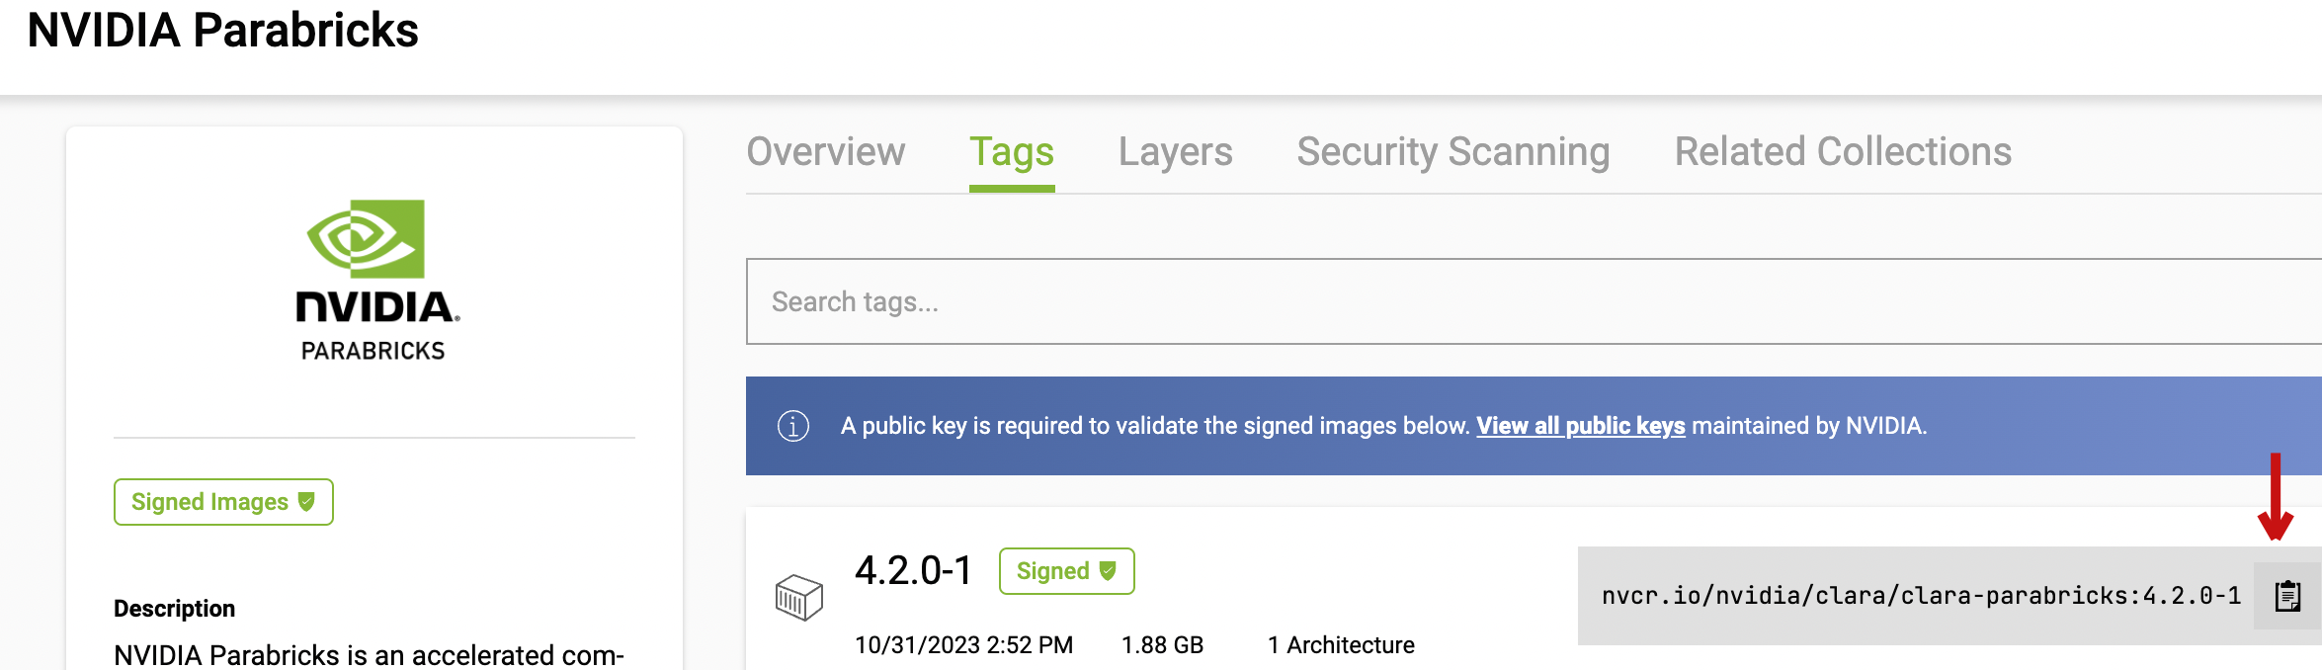Click the NVIDIA Parabricks page heading
The height and width of the screenshot is (670, 2322).
point(223,31)
